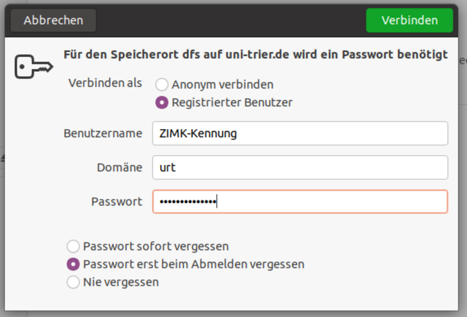Enable the Nie vergessen option
The image size is (467, 317).
(73, 282)
